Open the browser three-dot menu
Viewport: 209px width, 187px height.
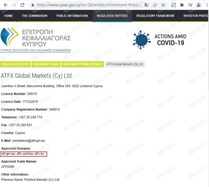[207, 5]
